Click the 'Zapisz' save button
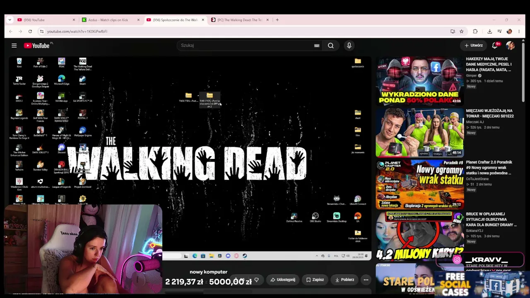530x298 pixels. pos(315,280)
